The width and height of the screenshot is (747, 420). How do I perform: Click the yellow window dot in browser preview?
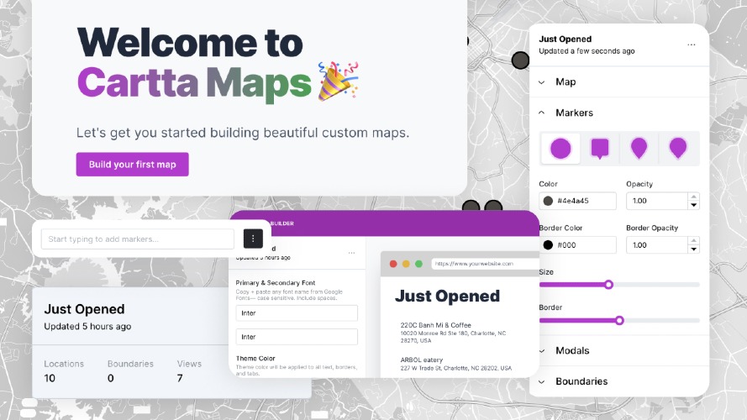406,264
